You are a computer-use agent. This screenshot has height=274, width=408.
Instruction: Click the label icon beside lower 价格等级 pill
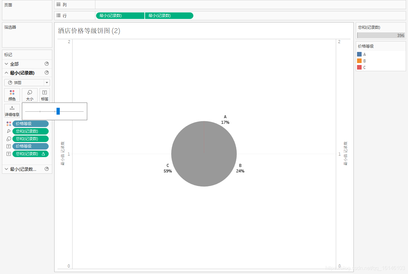point(9,146)
